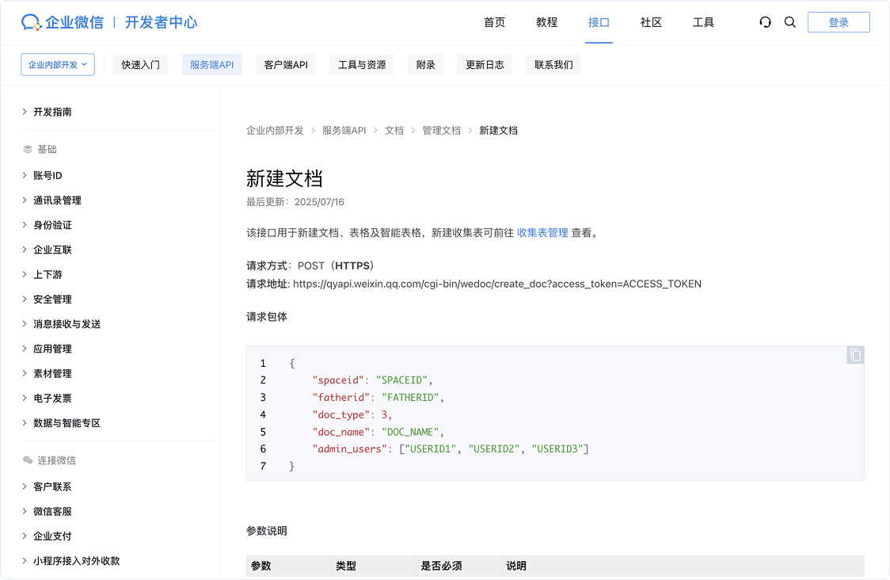This screenshot has height=580, width=890.
Task: Expand the 通讯录管理 sidebar item
Action: click(57, 200)
